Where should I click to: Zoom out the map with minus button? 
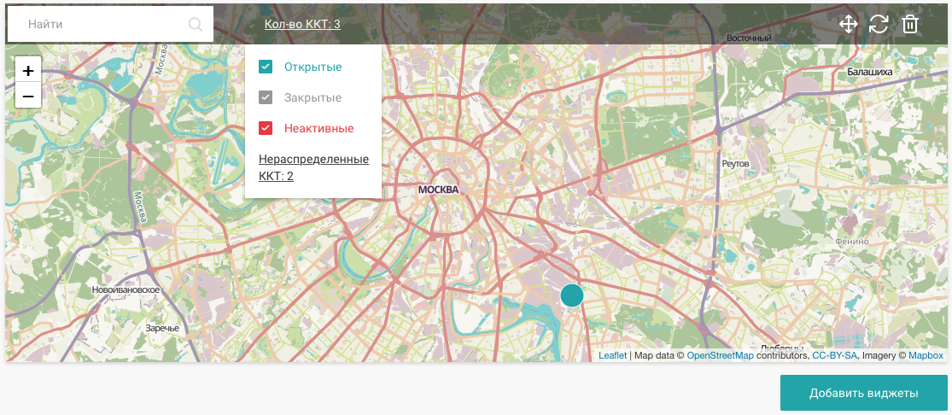(28, 96)
